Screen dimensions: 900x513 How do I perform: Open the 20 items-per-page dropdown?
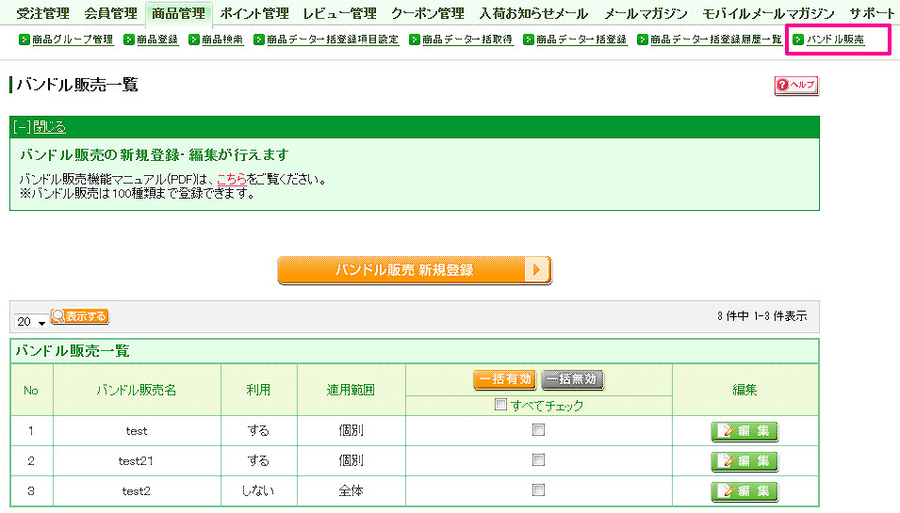pos(31,322)
